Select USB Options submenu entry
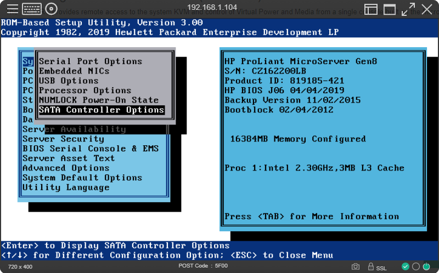439x273 pixels. pyautogui.click(x=69, y=81)
